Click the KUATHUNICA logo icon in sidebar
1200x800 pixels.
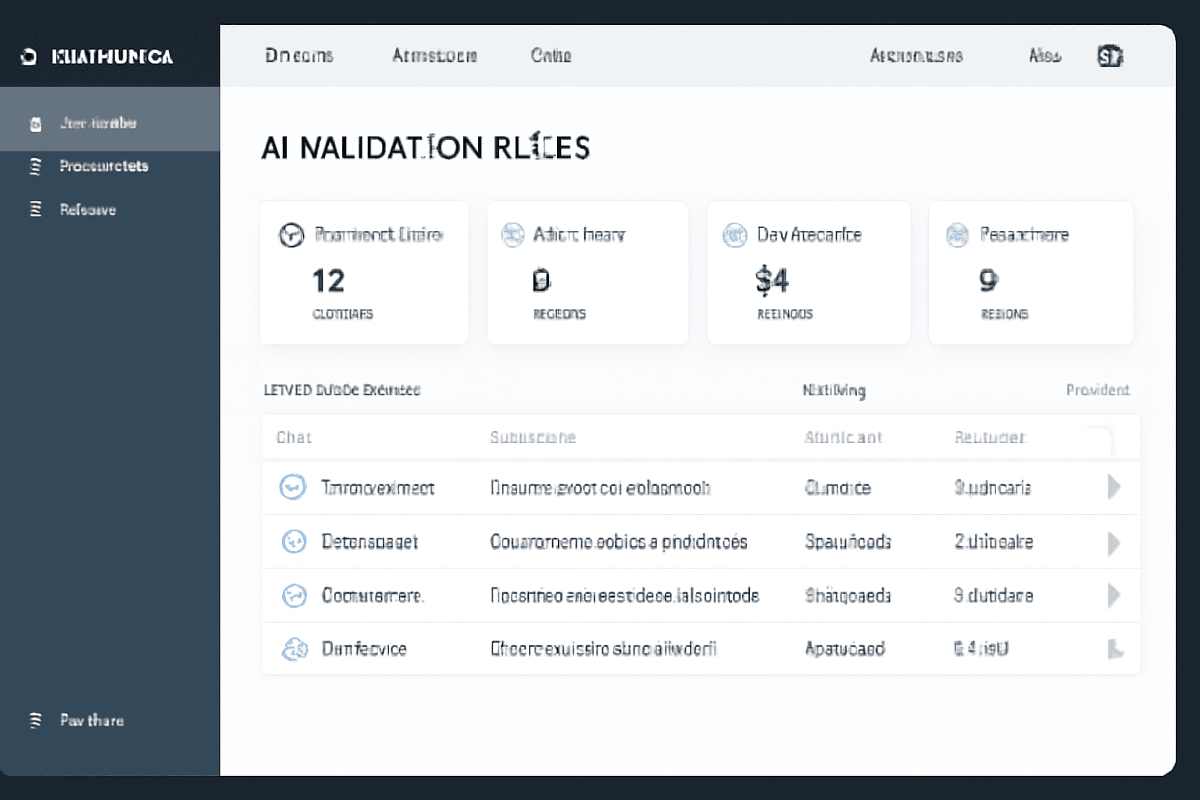point(28,56)
